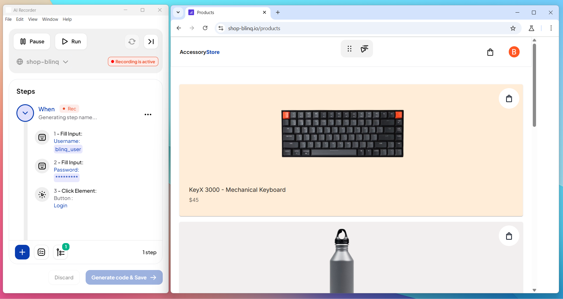Click the skip-to-end step icon
The height and width of the screenshot is (299, 563).
pos(151,42)
